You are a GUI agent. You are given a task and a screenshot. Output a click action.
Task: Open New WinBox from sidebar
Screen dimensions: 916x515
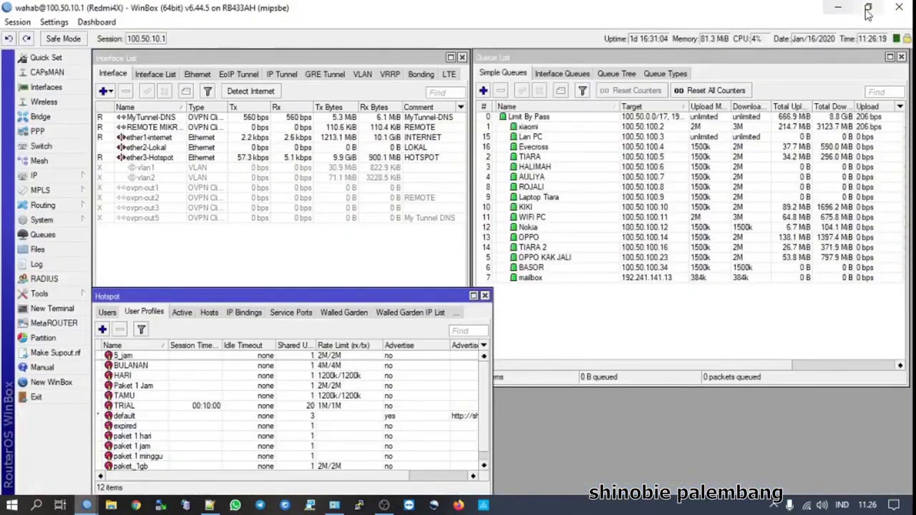coord(51,382)
